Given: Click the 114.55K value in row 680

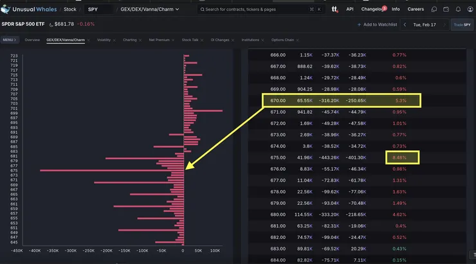Looking at the screenshot, I should point(303,215).
